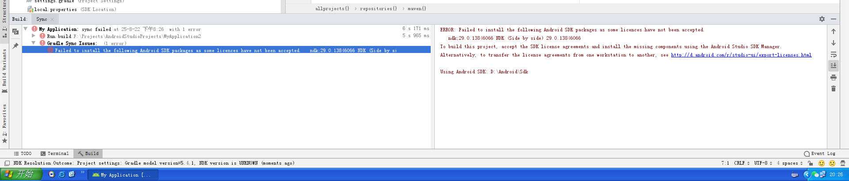849x181 pixels.
Task: Toggle scroll to end of output
Action: click(x=833, y=65)
